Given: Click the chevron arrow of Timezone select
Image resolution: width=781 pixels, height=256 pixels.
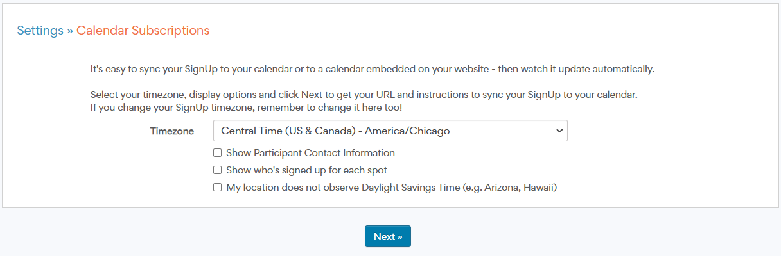Looking at the screenshot, I should click(559, 131).
